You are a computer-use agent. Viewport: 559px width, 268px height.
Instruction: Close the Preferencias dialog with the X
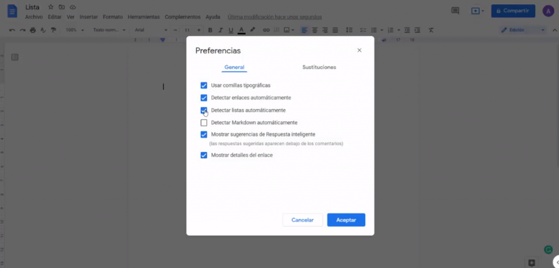[x=359, y=50]
